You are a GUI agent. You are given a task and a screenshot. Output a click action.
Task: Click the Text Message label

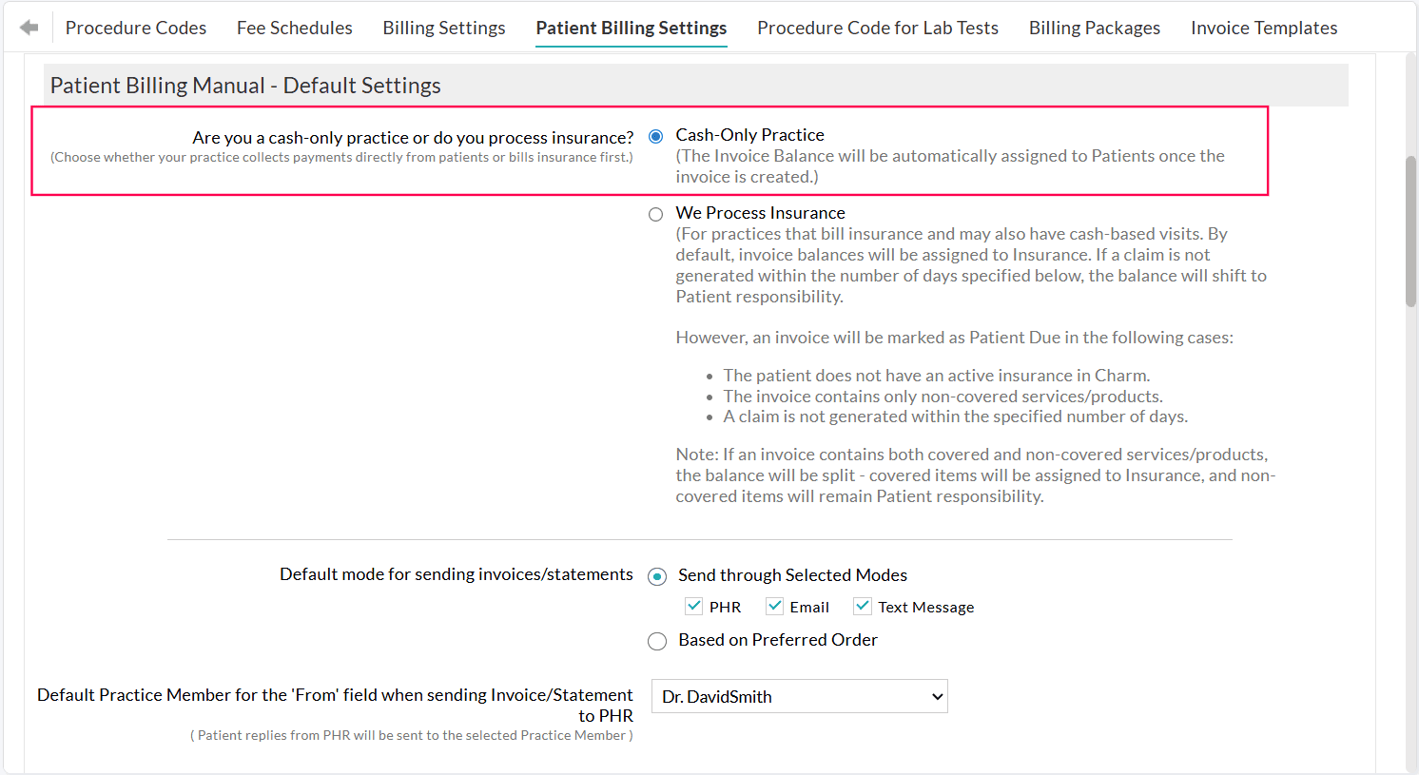pos(925,608)
